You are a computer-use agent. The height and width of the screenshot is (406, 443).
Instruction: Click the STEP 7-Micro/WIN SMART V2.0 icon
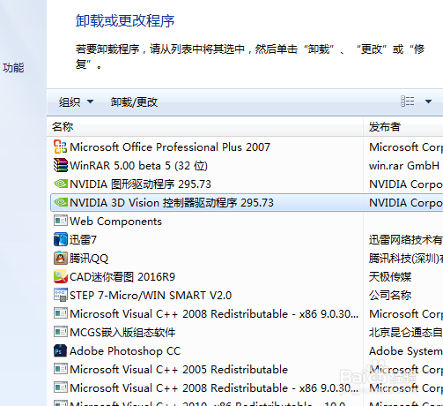pos(61,295)
